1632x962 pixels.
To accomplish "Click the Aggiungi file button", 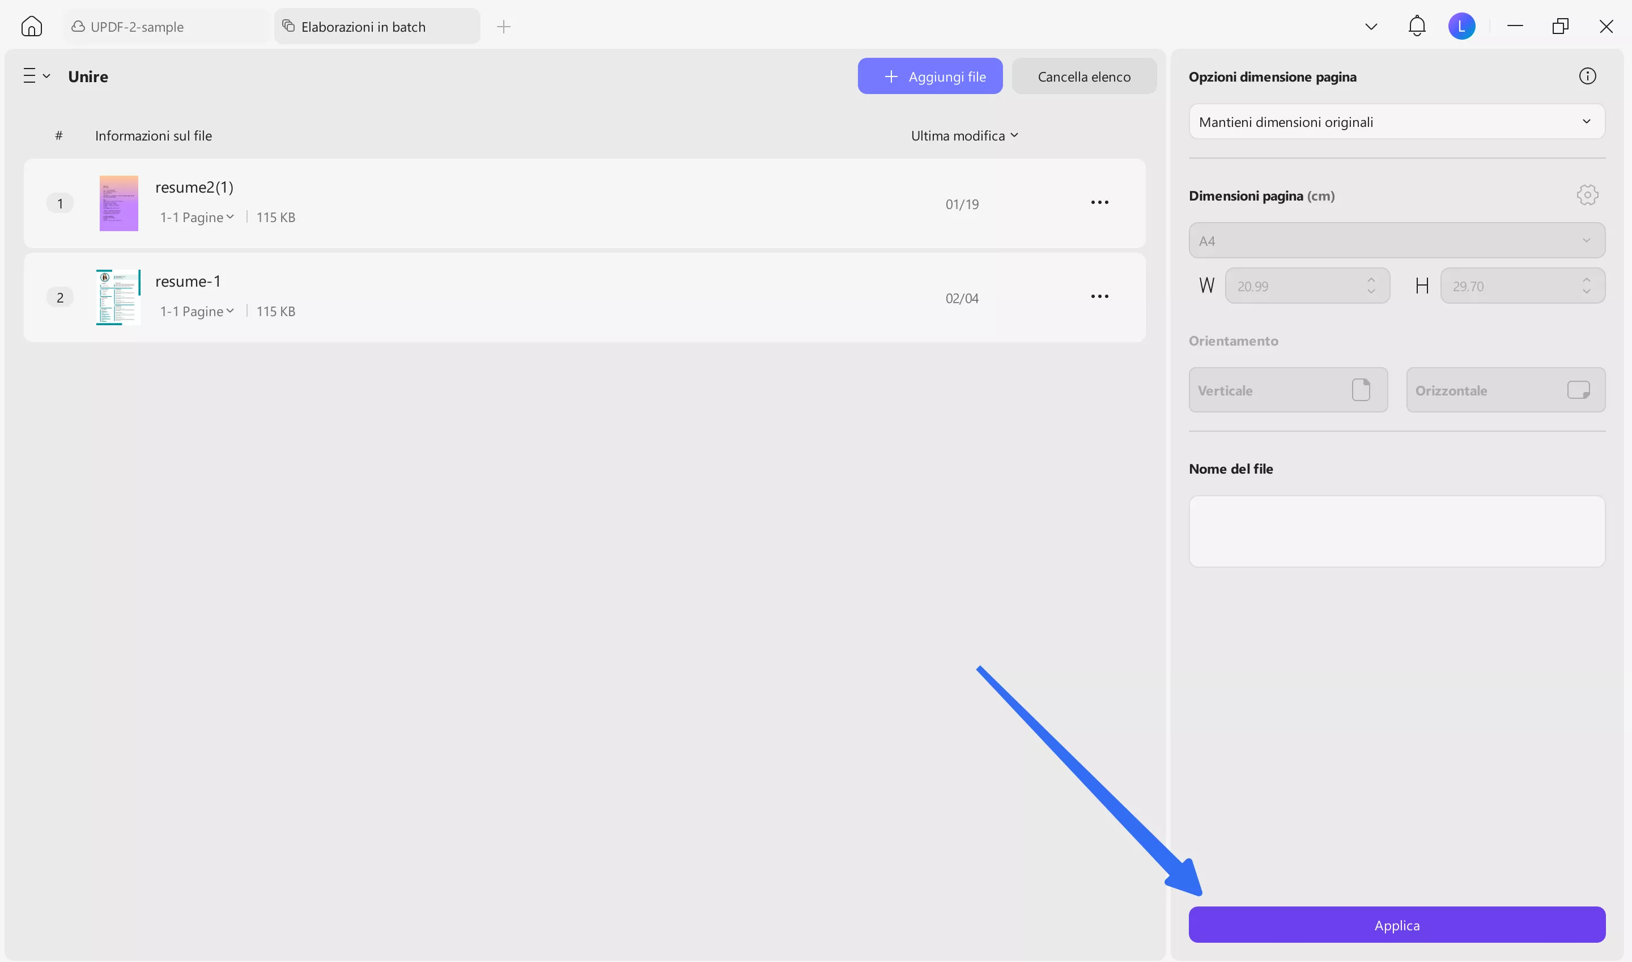I will click(x=930, y=76).
